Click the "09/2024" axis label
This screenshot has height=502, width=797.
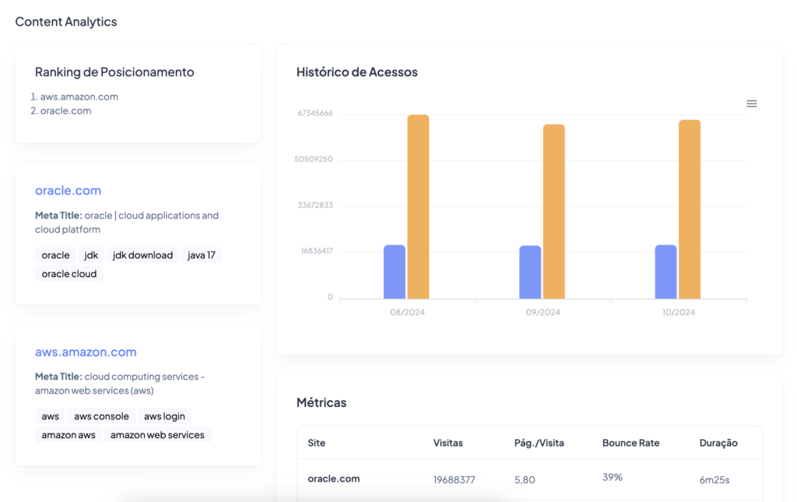pyautogui.click(x=542, y=311)
